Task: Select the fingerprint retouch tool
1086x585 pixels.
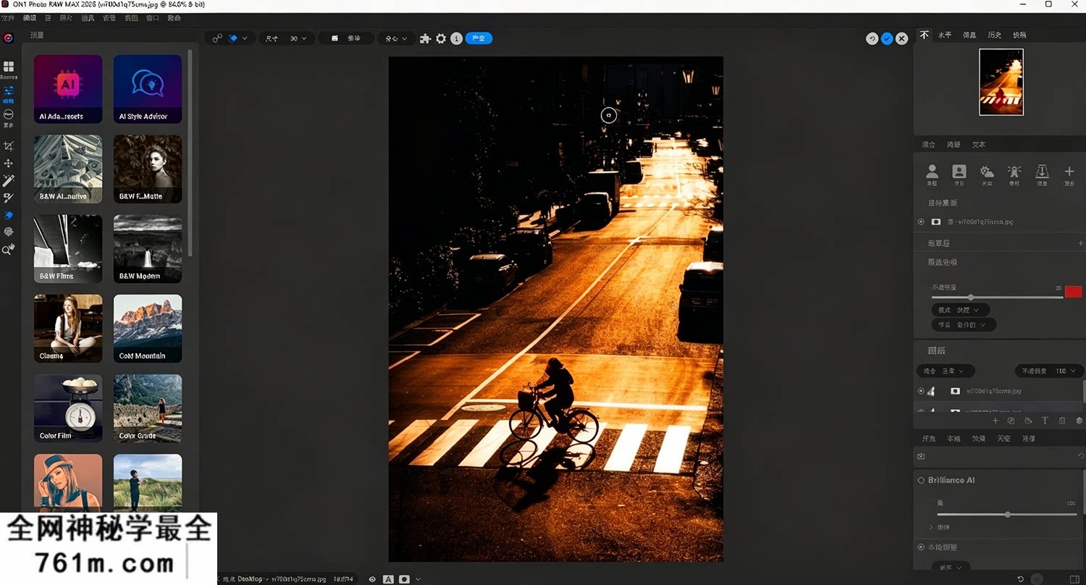Action: click(x=9, y=232)
